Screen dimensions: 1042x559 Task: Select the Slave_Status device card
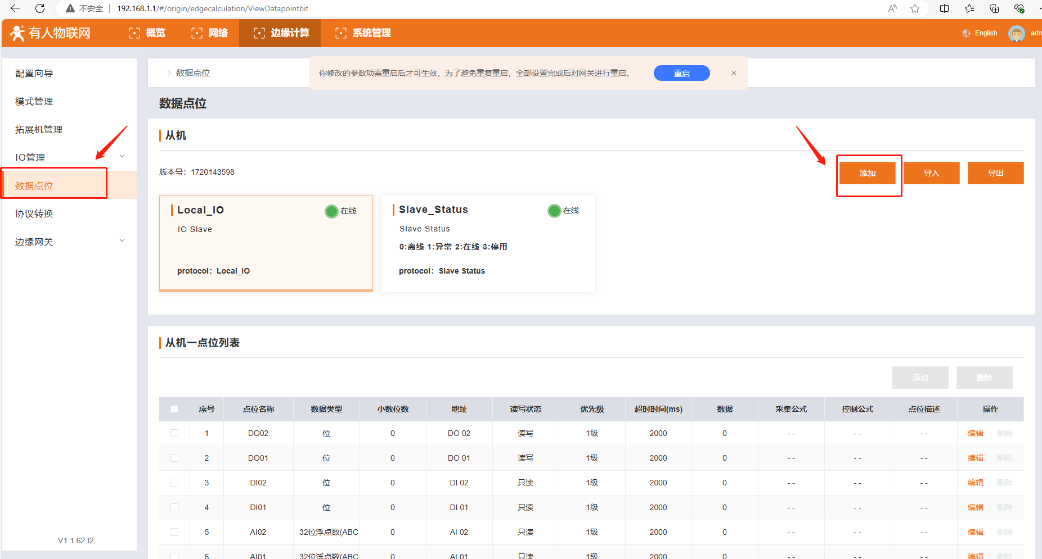[x=488, y=243]
